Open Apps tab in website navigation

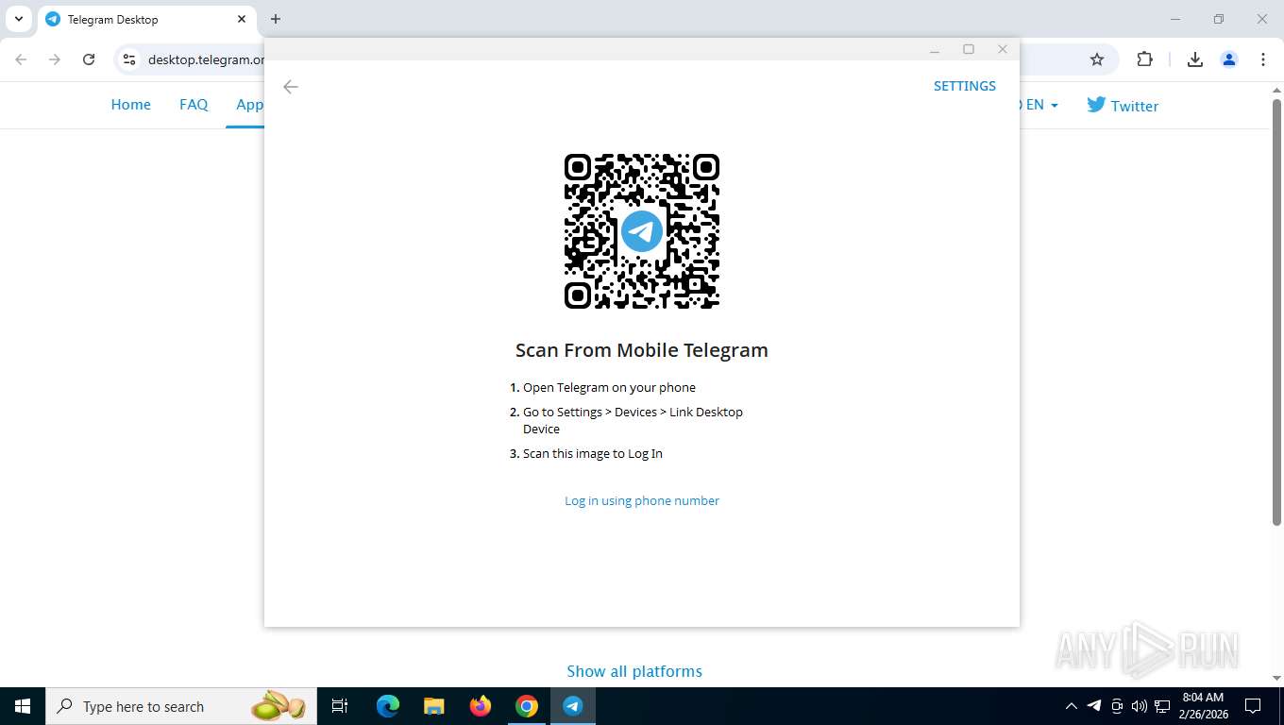[x=249, y=105]
